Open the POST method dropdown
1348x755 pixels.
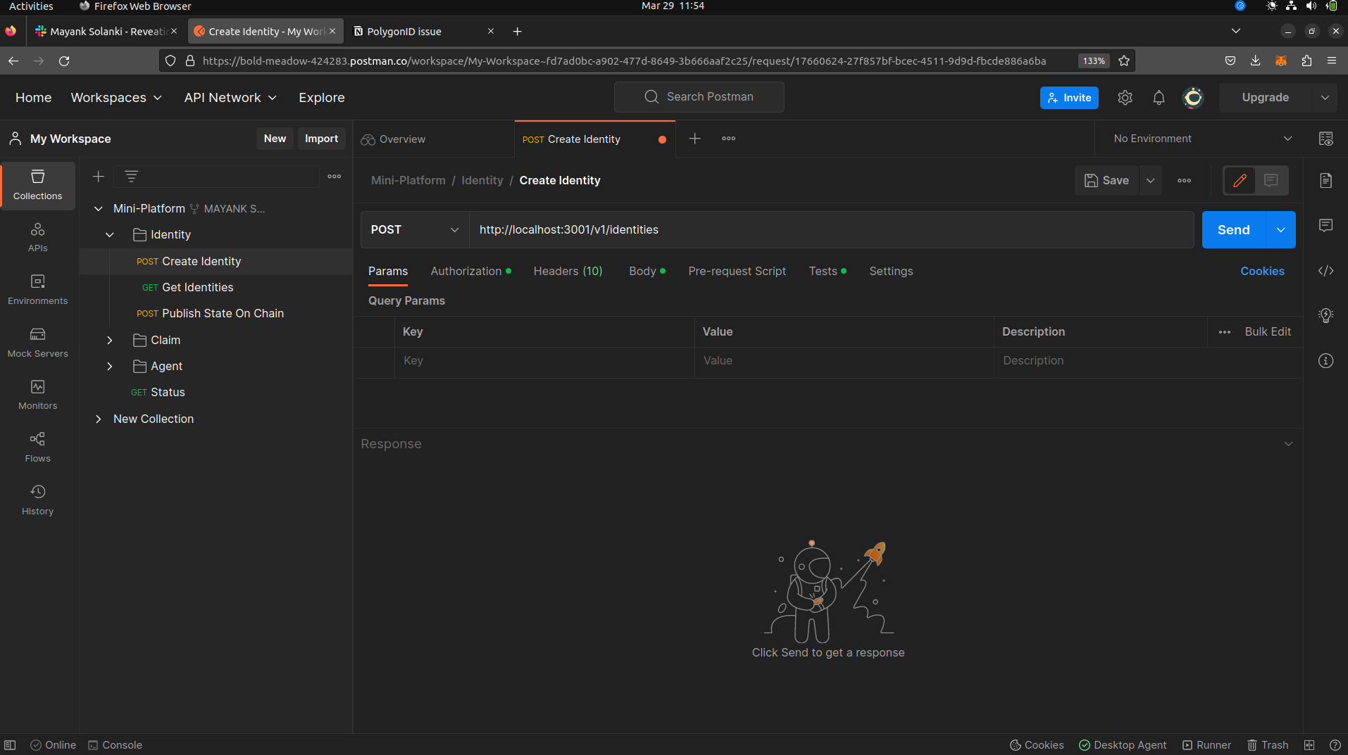[x=413, y=229]
